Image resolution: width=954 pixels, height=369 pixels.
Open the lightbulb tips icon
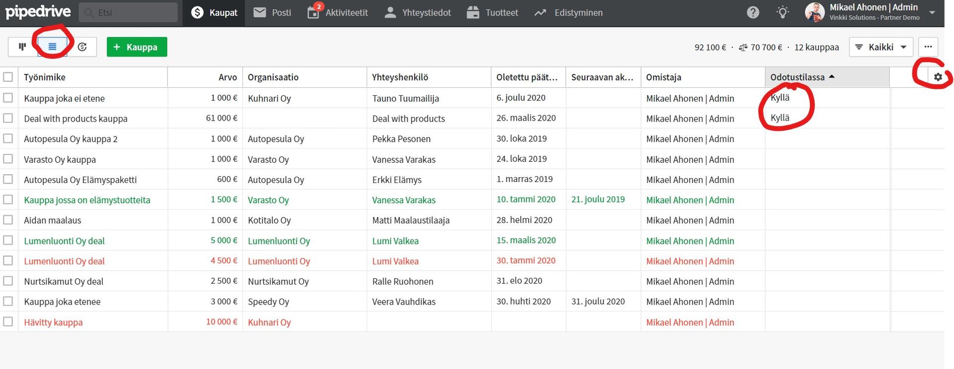tap(783, 12)
